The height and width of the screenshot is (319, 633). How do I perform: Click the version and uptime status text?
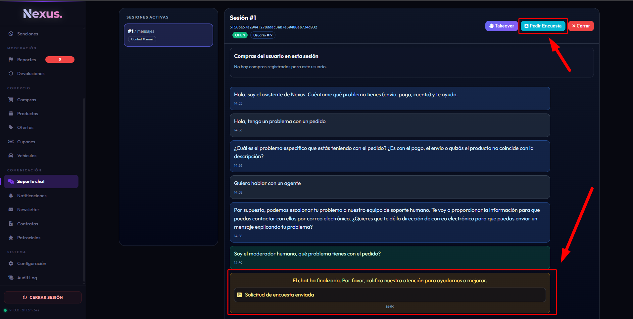click(24, 310)
